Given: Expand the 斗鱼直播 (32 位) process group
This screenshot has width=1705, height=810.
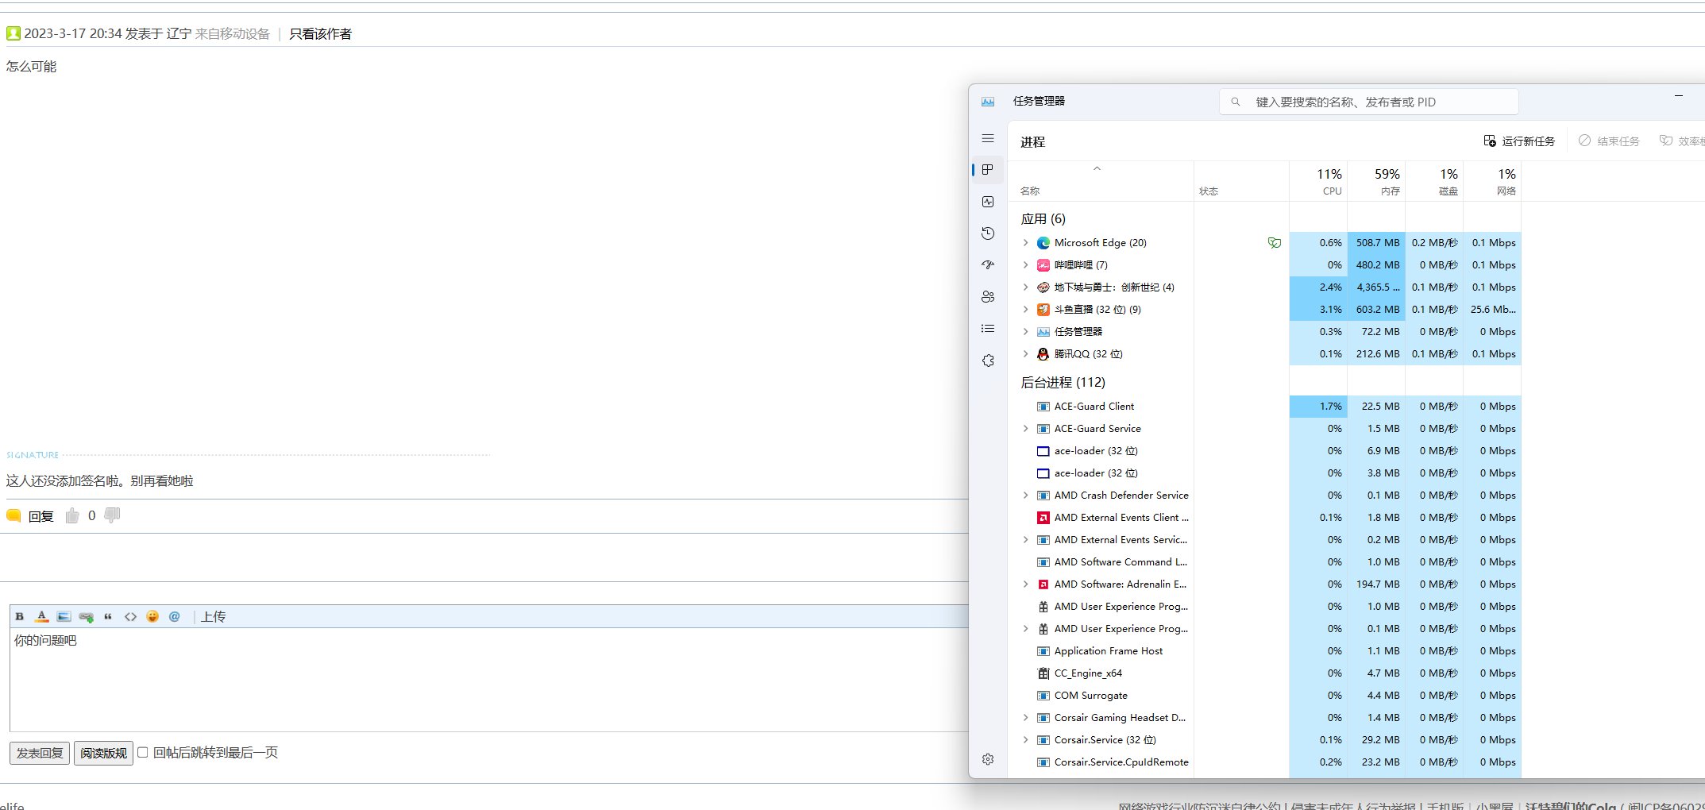Looking at the screenshot, I should click(x=1025, y=310).
